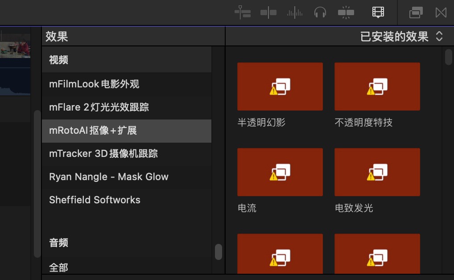Choose the 电致发光 effect thumbnail
The image size is (454, 280).
click(x=377, y=172)
